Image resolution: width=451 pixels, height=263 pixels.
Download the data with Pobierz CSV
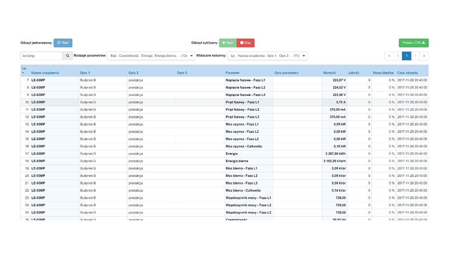click(x=413, y=43)
